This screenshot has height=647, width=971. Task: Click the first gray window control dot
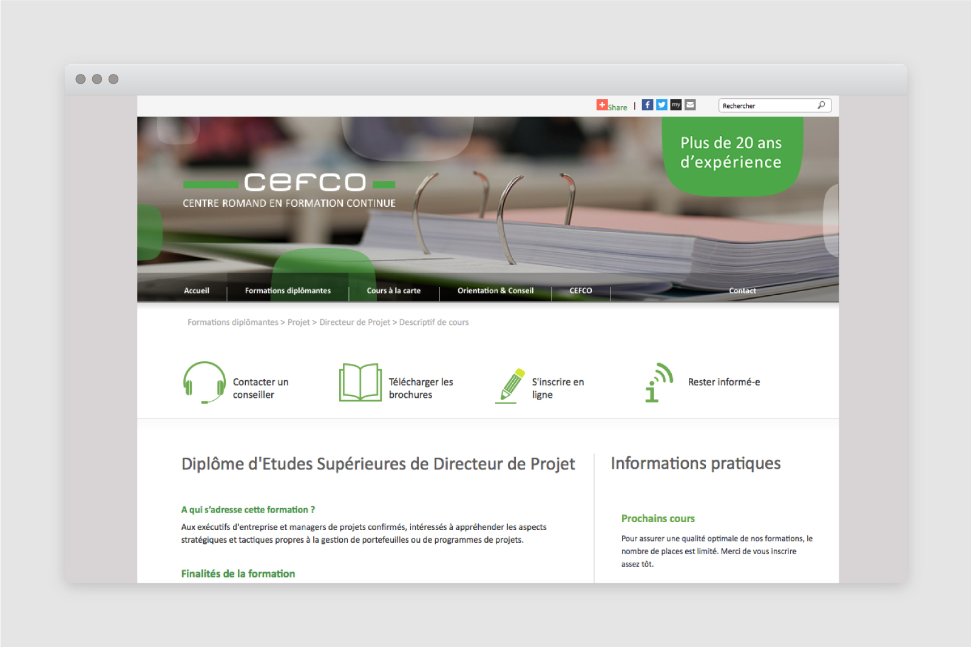[x=80, y=79]
